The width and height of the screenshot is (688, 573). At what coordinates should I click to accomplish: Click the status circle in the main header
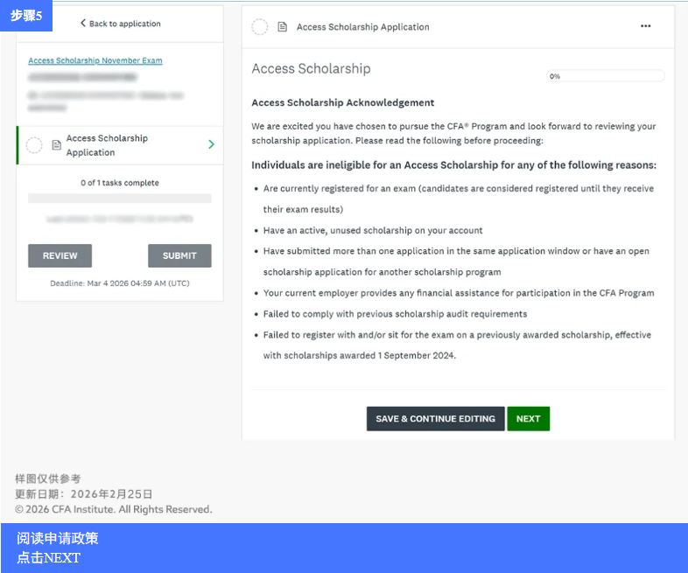(259, 27)
